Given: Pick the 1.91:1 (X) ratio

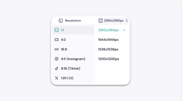Looking at the screenshot, I should [x=73, y=78].
